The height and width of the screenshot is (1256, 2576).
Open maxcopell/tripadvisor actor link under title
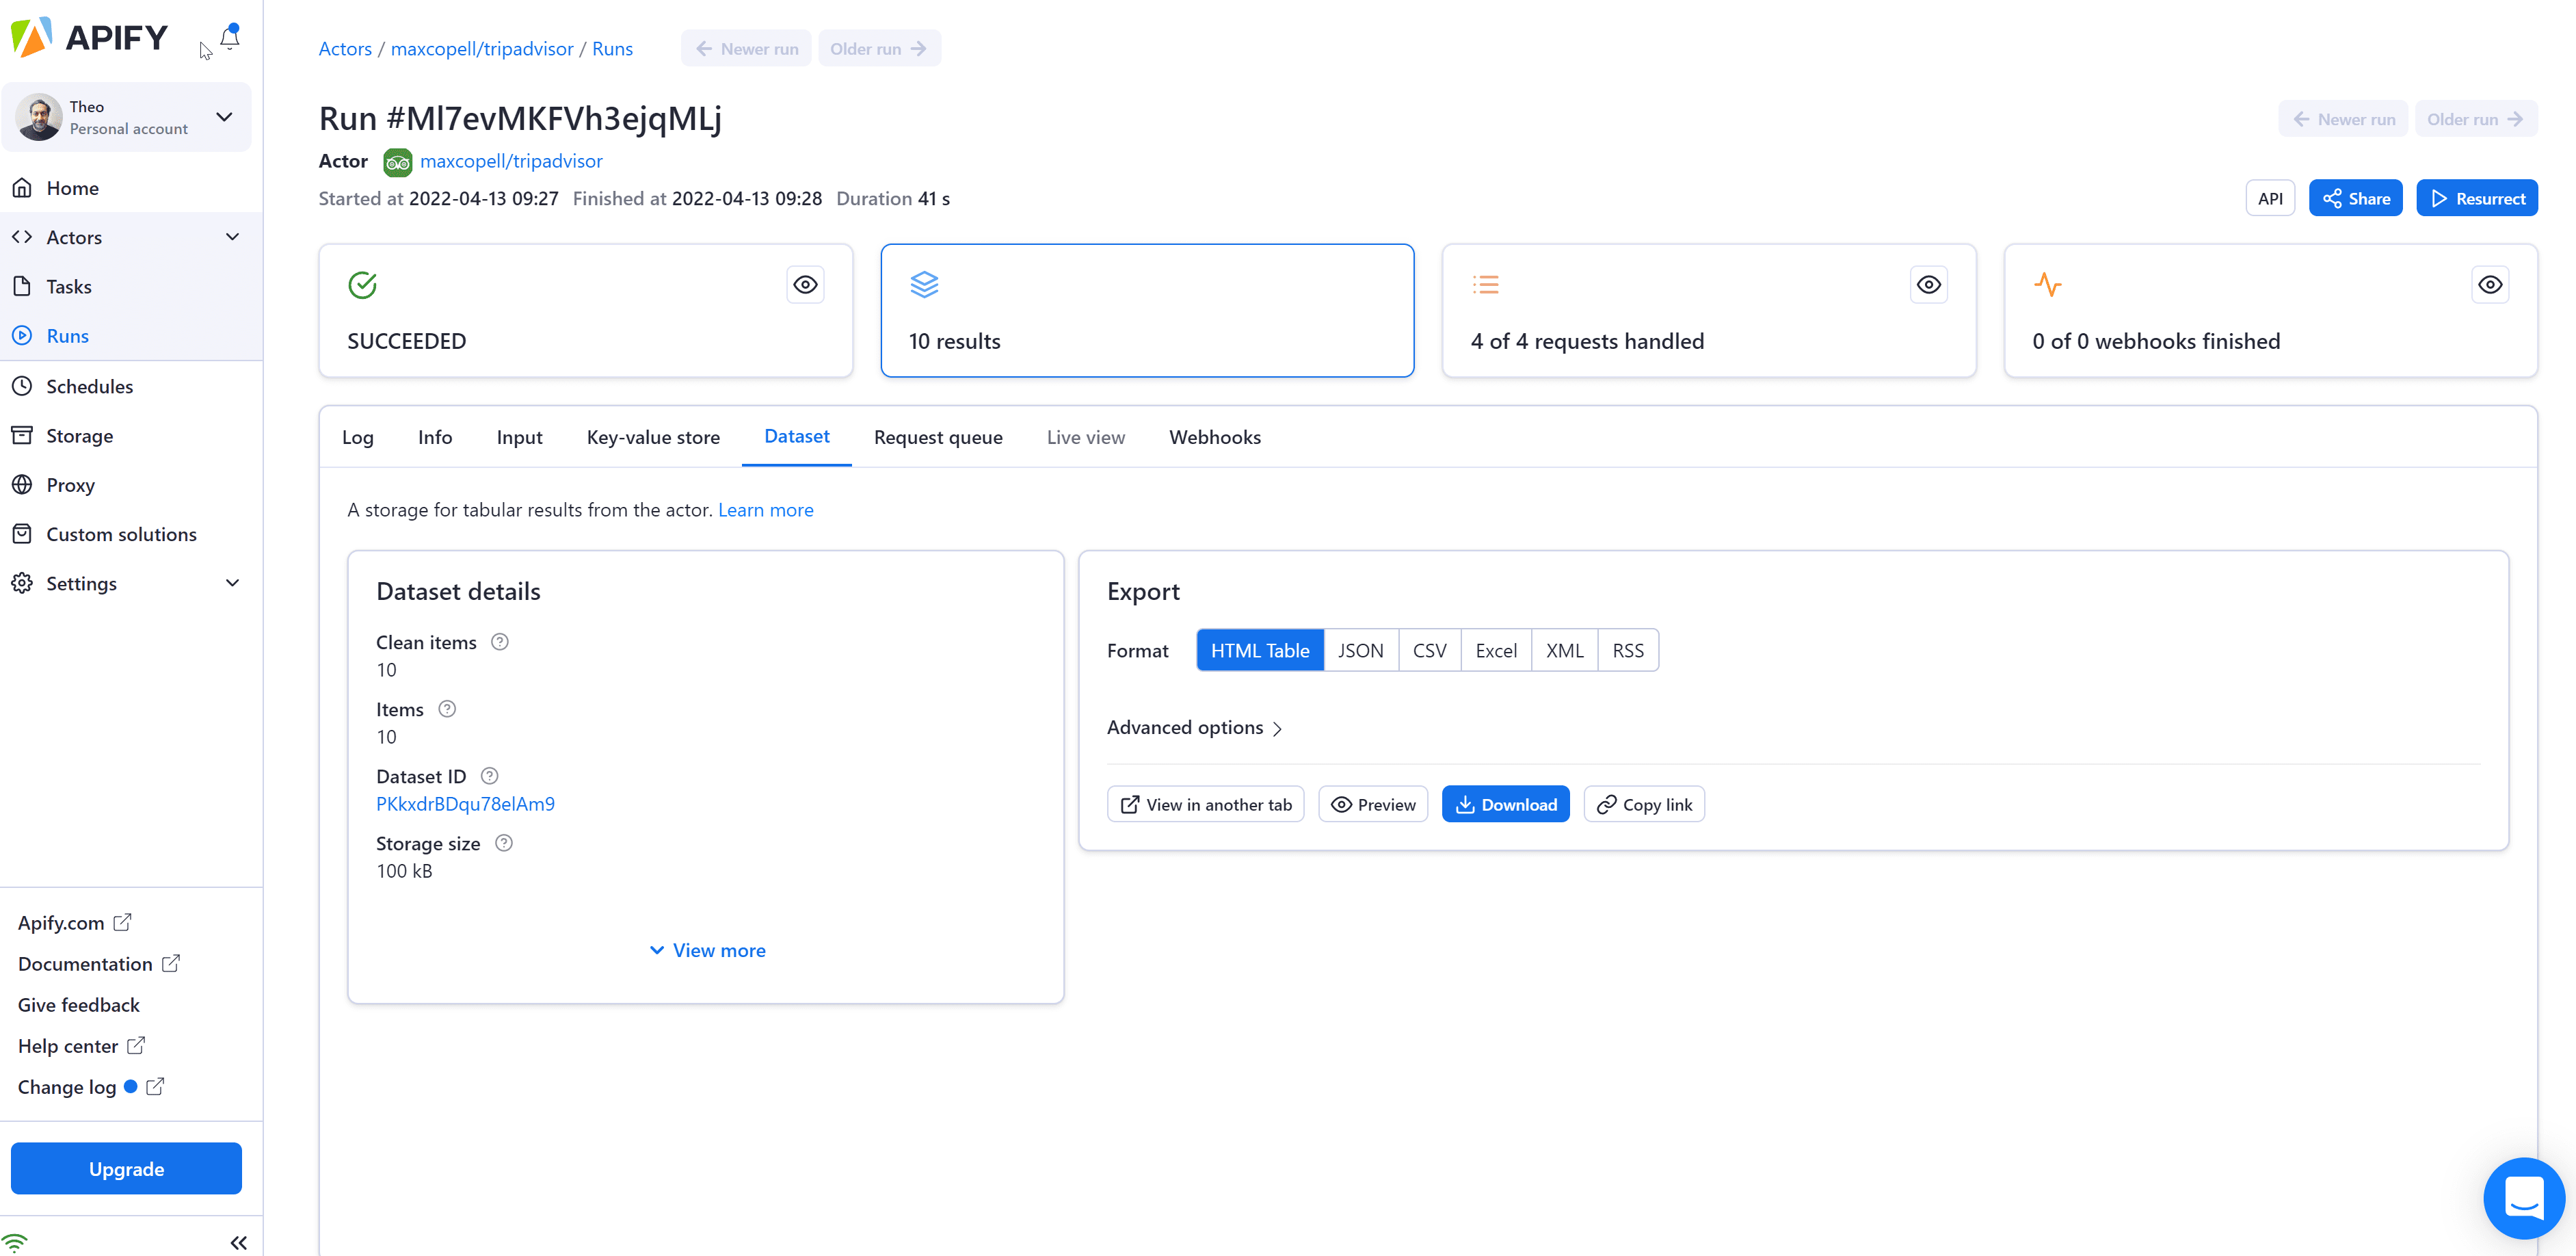click(x=511, y=161)
